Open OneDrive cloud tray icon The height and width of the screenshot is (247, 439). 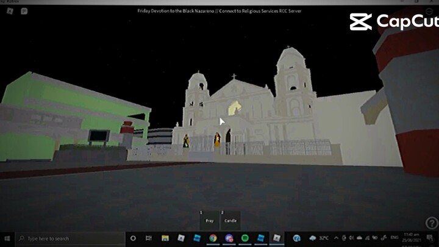pyautogui.click(x=359, y=238)
